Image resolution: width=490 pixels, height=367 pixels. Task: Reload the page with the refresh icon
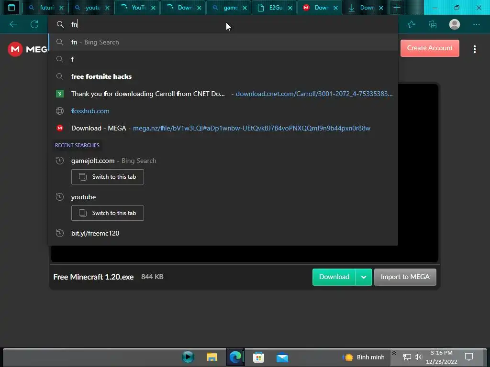tap(34, 24)
